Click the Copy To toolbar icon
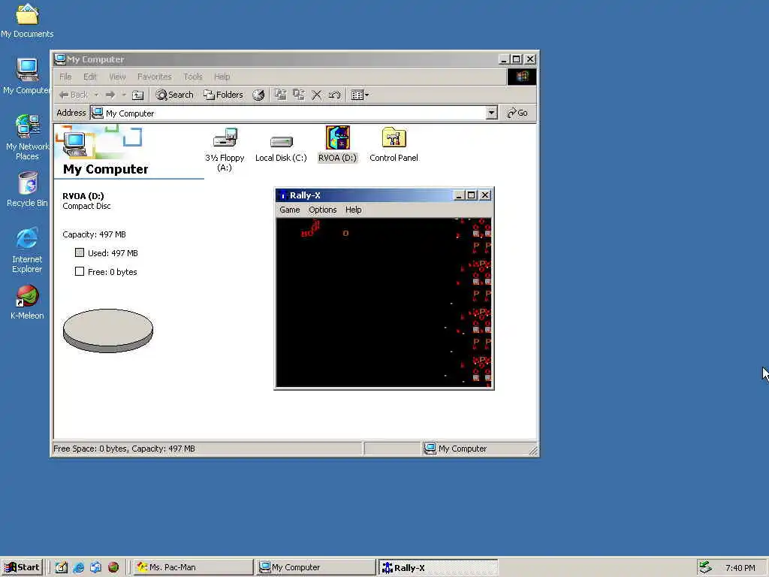This screenshot has width=769, height=577. point(299,95)
